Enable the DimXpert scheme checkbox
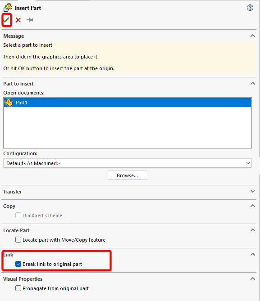260x301 pixels. [x=18, y=216]
